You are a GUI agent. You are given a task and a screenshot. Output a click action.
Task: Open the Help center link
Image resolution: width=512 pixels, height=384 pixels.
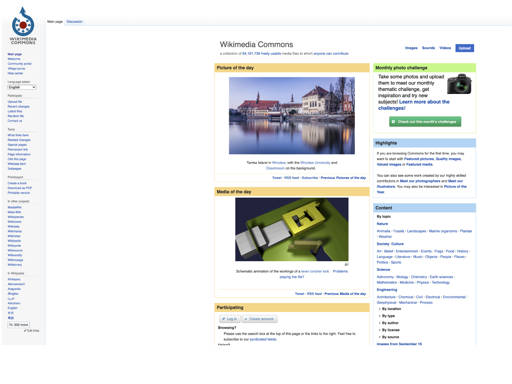click(15, 73)
